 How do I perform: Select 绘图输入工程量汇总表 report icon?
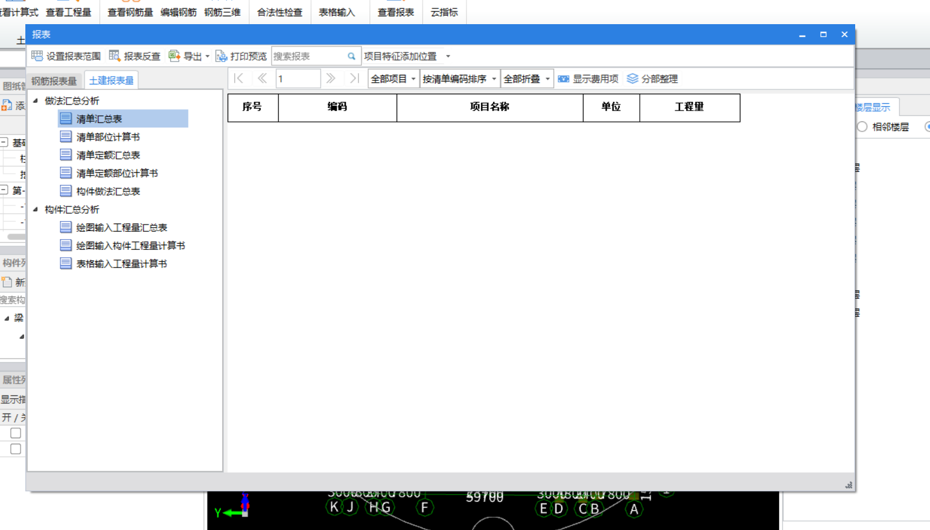tap(66, 227)
